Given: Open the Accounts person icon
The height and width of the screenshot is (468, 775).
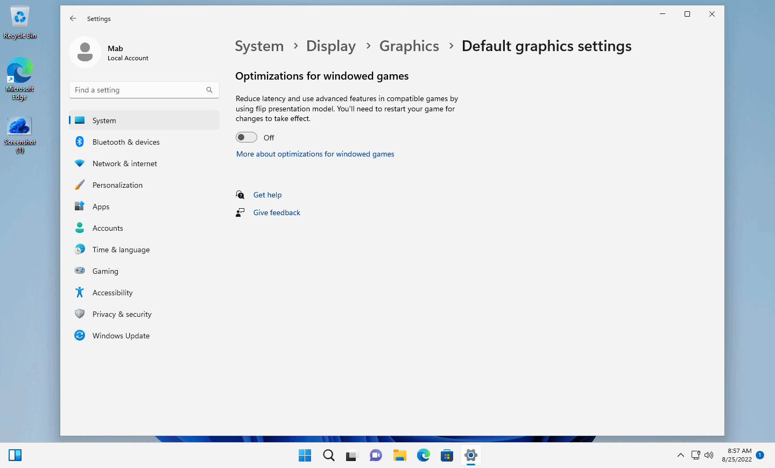Looking at the screenshot, I should pos(80,228).
